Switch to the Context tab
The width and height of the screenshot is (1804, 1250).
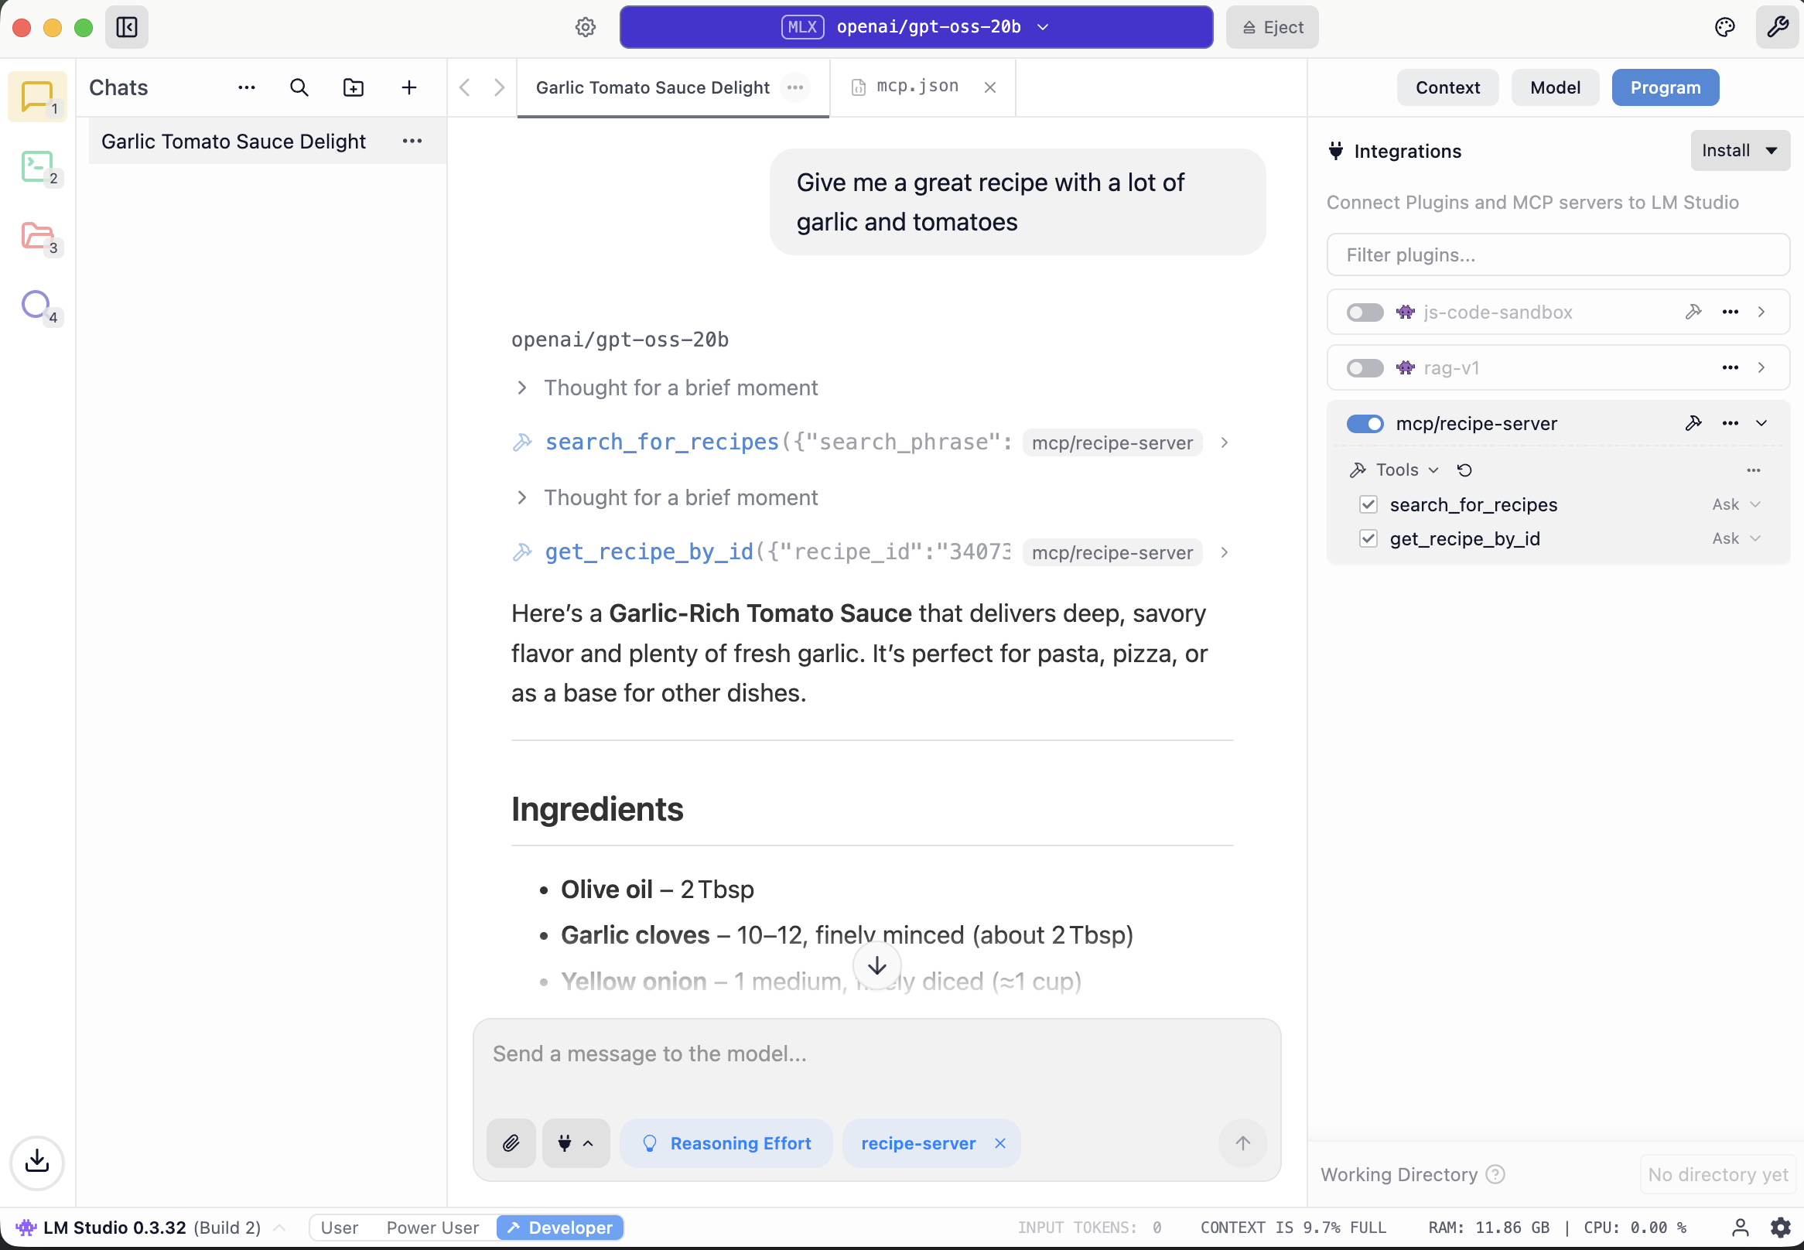pos(1447,87)
